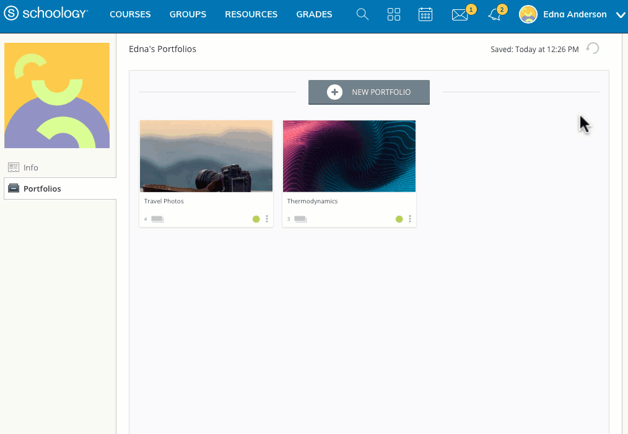Open the COURSES menu
This screenshot has width=628, height=434.
[130, 14]
